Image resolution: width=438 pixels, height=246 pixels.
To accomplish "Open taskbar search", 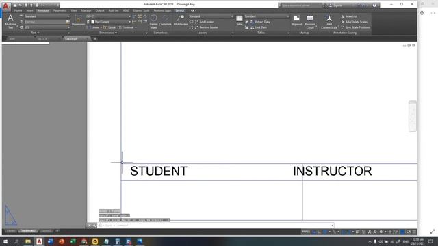I will click(x=16, y=241).
